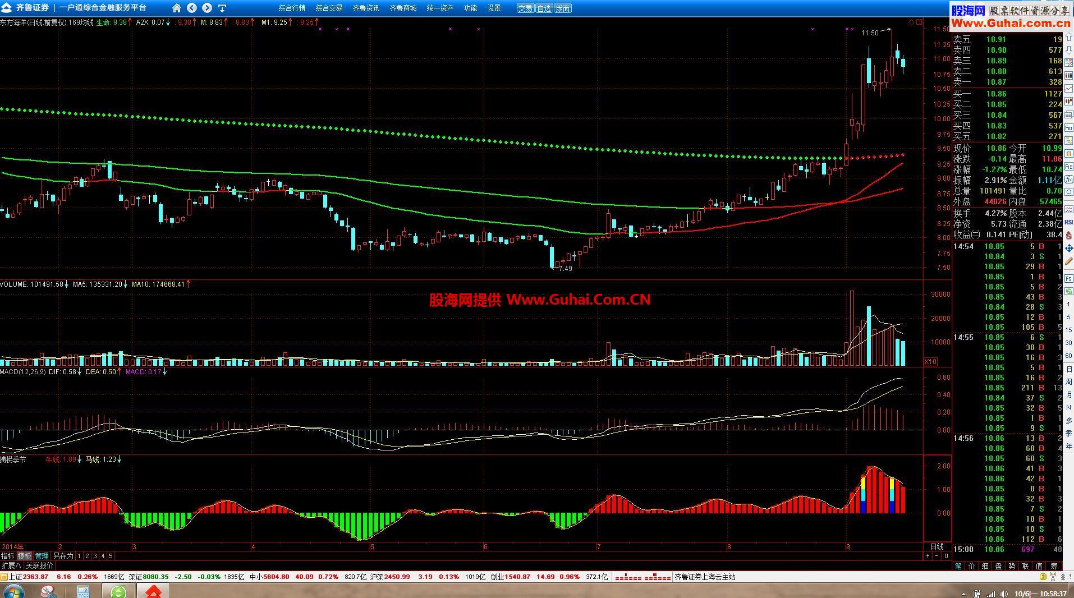This screenshot has width=1074, height=598.
Task: Open the dropdown icon beside the forward arrow
Action: tap(222, 8)
